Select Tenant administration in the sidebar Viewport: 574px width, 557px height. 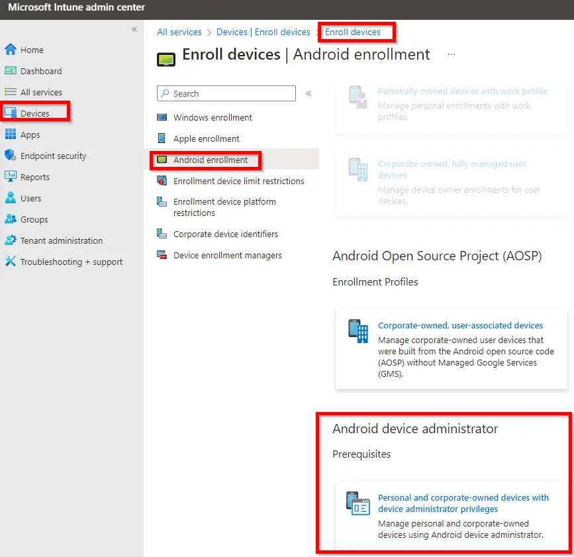[x=62, y=240]
